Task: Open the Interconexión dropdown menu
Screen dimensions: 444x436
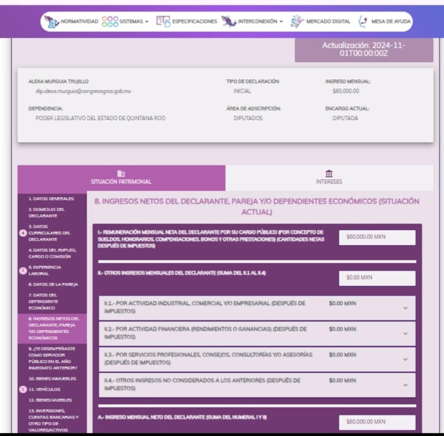Action: [x=260, y=22]
